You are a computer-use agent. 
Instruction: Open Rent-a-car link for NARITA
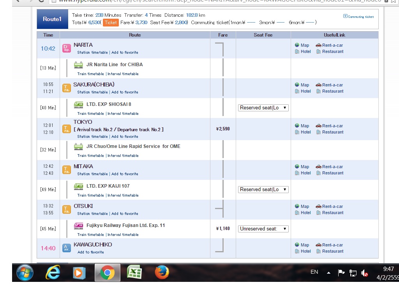click(x=329, y=45)
